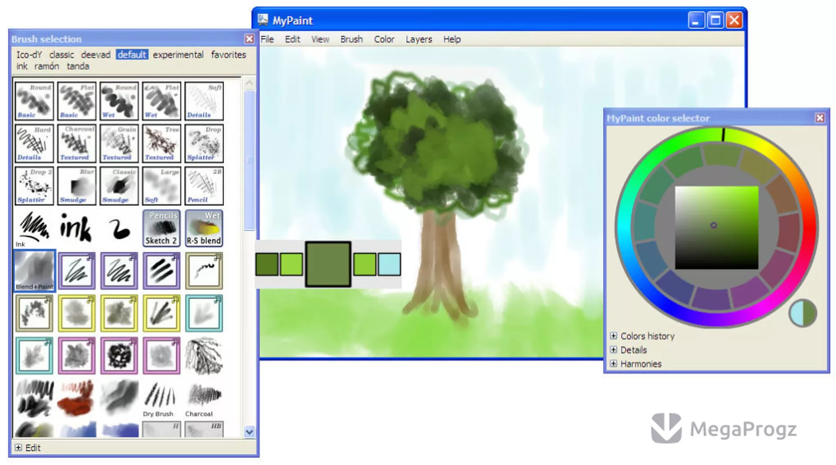Expand the Edit section in Brush selection
The height and width of the screenshot is (465, 836).
pyautogui.click(x=18, y=448)
